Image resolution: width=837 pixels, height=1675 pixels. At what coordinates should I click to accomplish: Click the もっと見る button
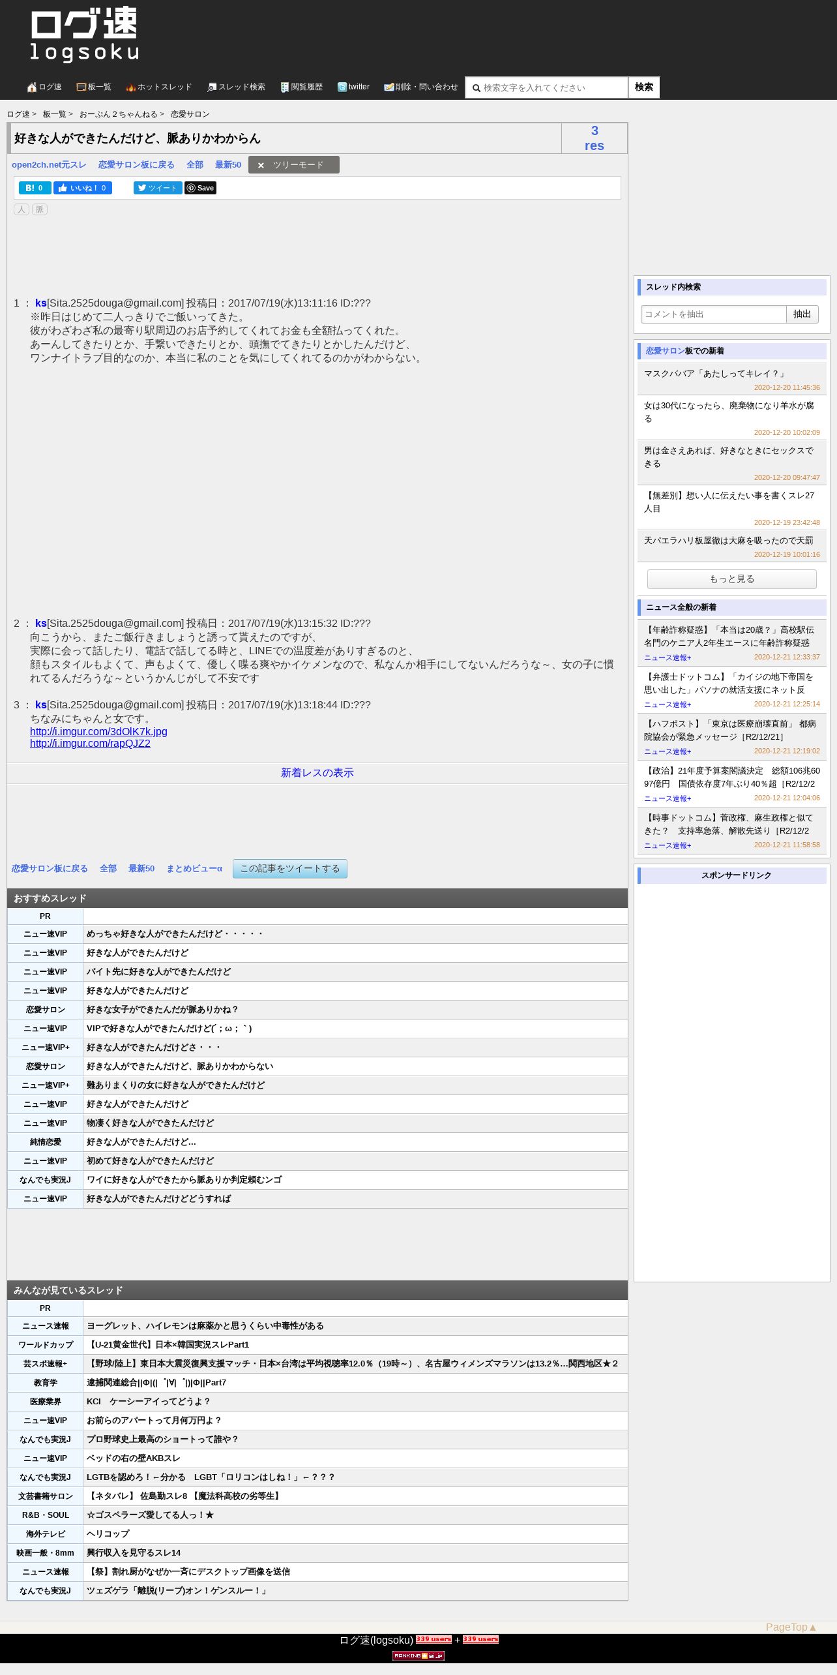pos(732,579)
